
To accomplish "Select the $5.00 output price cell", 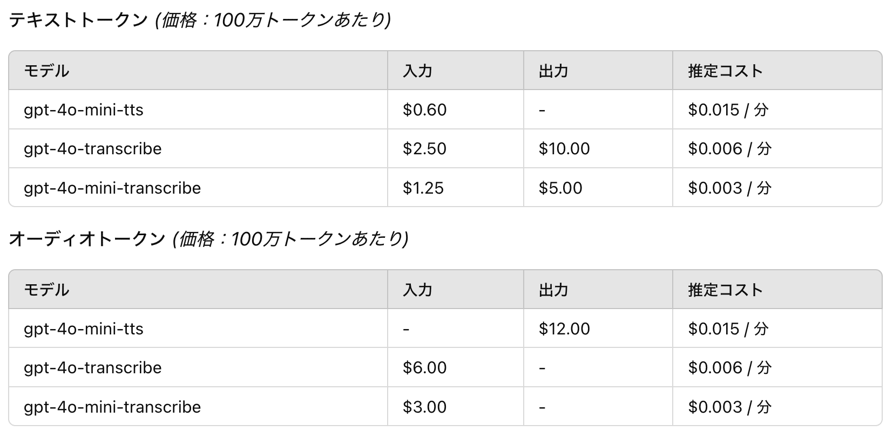I will [560, 188].
